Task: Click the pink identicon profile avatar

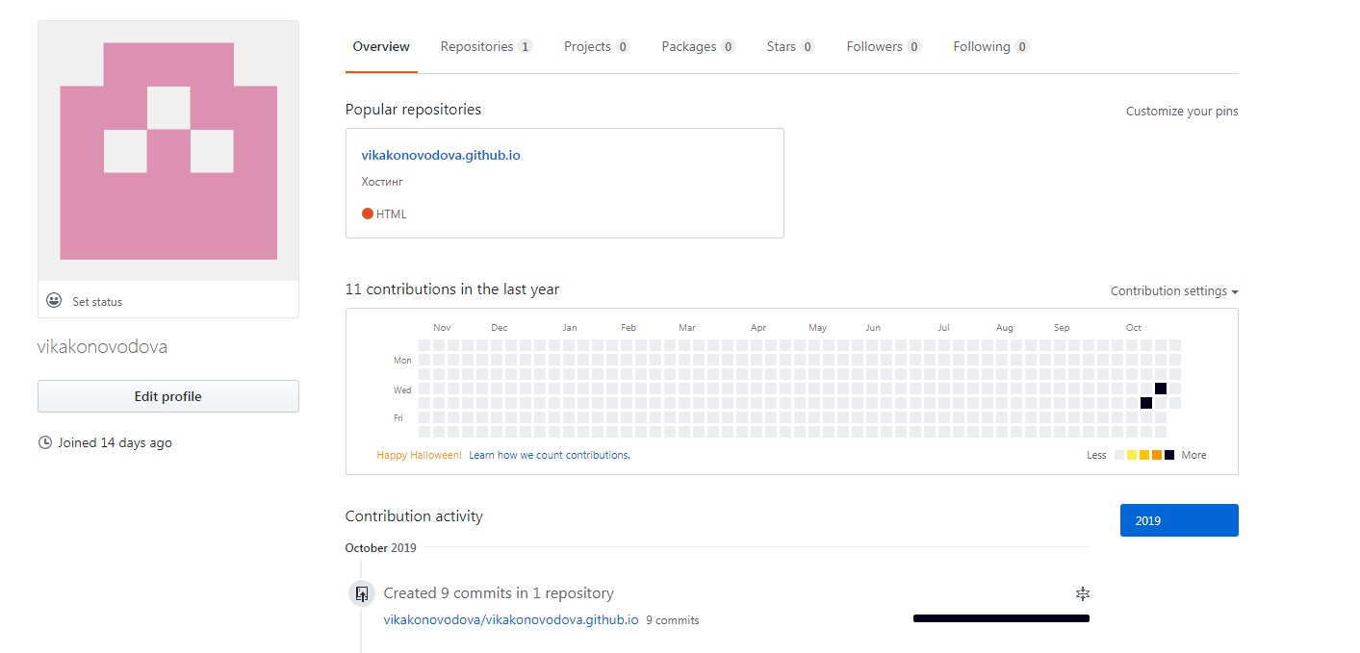Action: point(168,151)
